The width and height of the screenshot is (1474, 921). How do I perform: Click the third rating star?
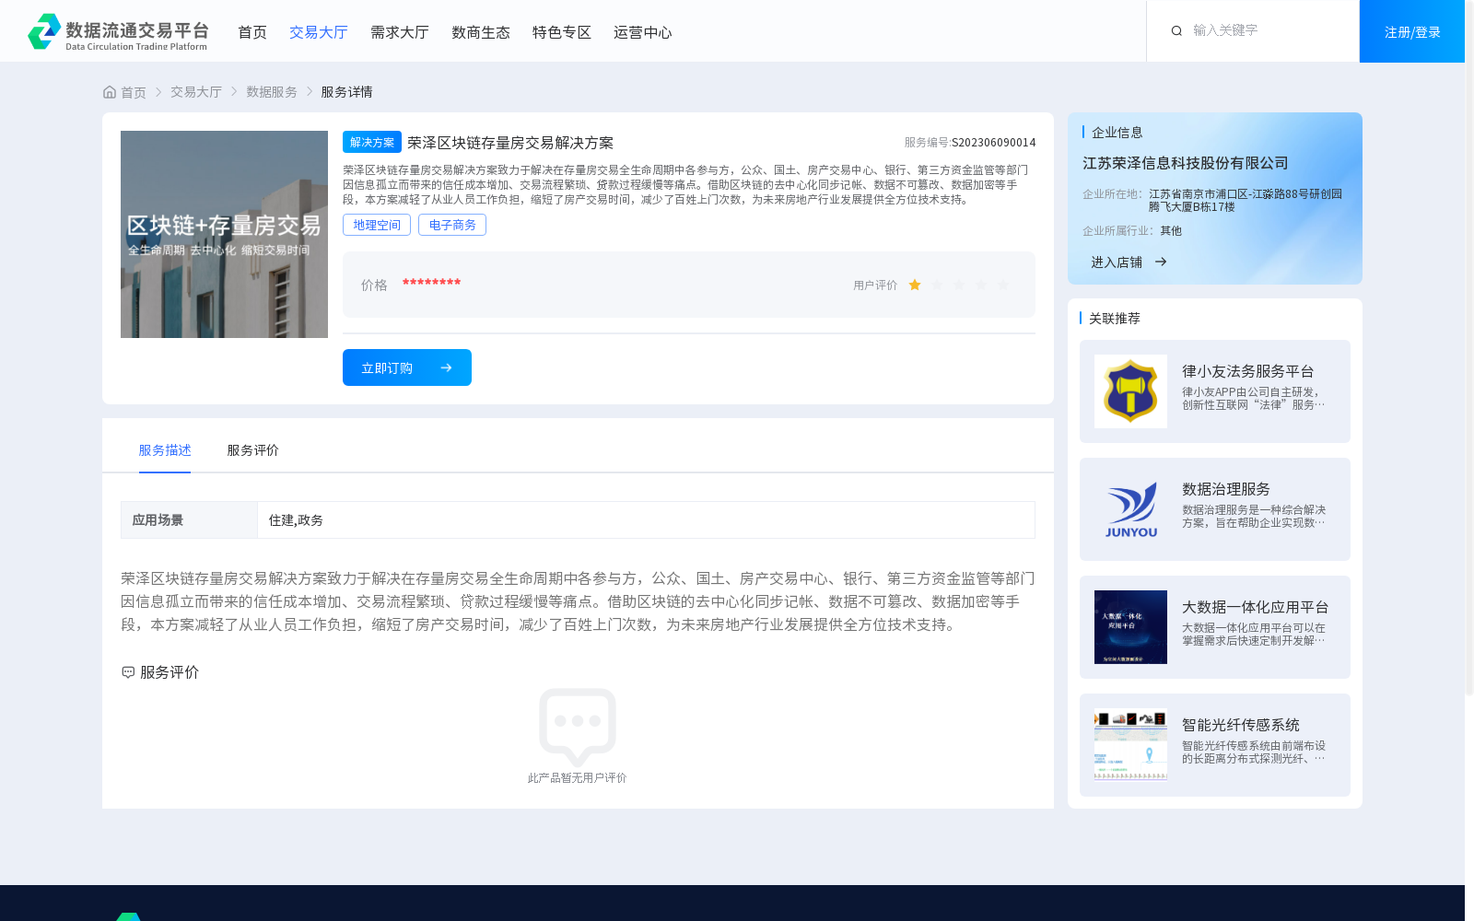pos(959,286)
